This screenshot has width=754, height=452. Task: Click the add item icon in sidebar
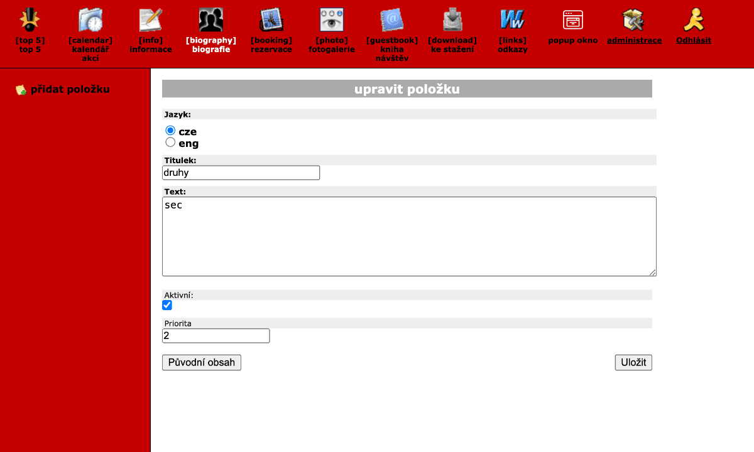pyautogui.click(x=21, y=90)
